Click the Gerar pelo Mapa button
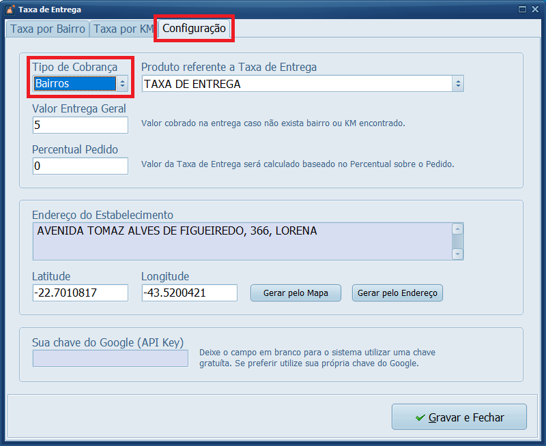This screenshot has height=446, width=546. click(x=295, y=293)
